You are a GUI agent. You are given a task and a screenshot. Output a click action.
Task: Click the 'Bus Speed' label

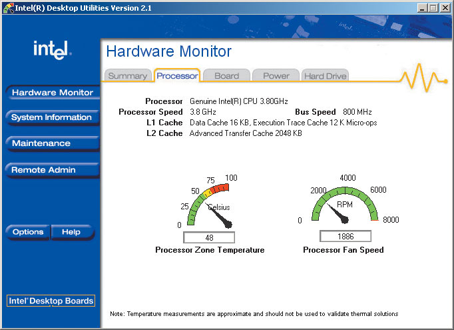point(316,112)
